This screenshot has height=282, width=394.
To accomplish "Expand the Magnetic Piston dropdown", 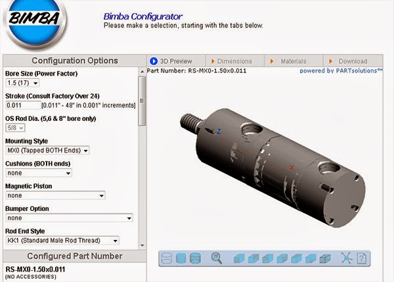I will [55, 195].
